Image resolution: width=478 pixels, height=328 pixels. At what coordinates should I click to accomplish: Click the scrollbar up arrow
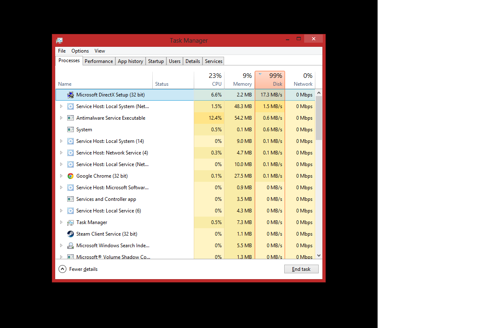pos(319,93)
